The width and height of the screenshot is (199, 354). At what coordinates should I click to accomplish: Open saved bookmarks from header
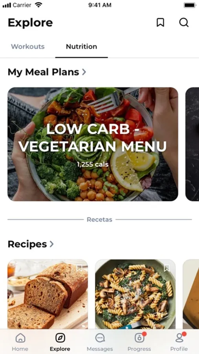tap(160, 22)
